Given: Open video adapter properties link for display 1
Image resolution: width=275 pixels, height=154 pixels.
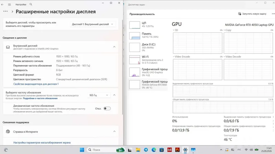Looking at the screenshot, I should (36, 84).
